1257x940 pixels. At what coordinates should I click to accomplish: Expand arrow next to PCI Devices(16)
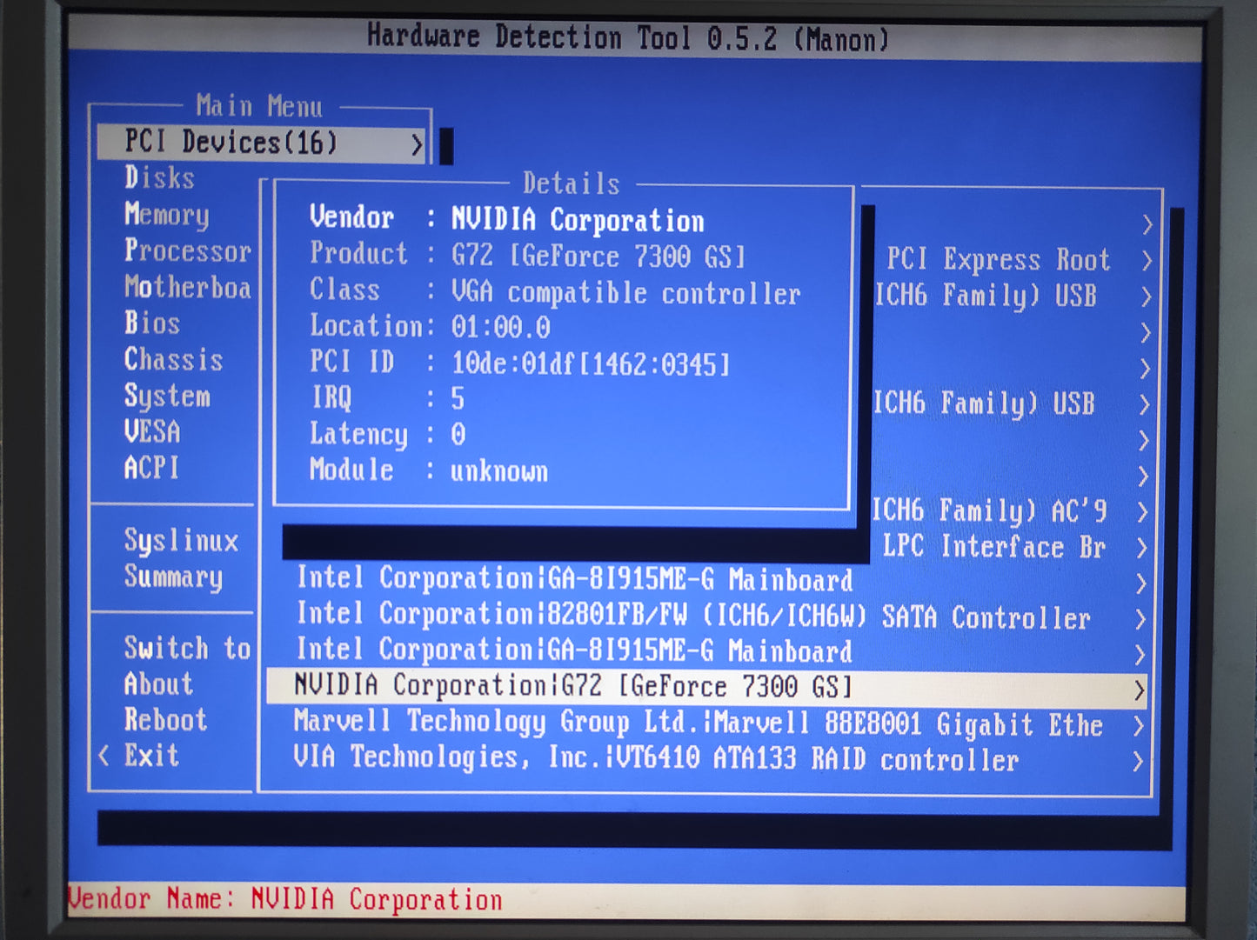click(417, 144)
